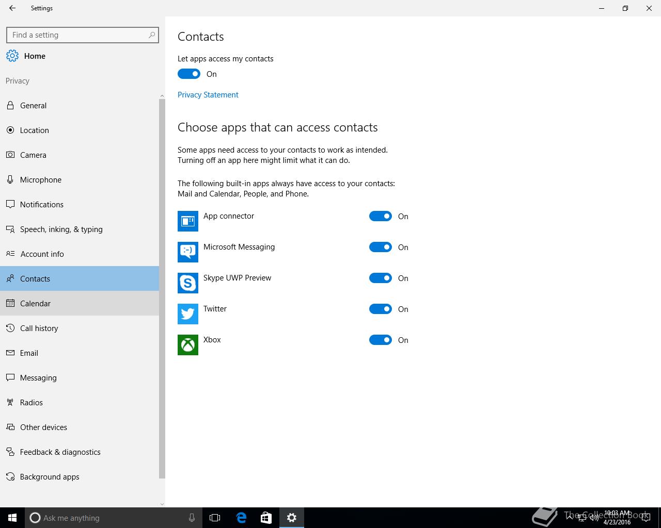Click the Radios antenna icon

pyautogui.click(x=10, y=402)
